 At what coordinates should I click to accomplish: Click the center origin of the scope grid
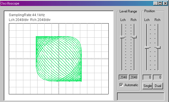point(59,59)
